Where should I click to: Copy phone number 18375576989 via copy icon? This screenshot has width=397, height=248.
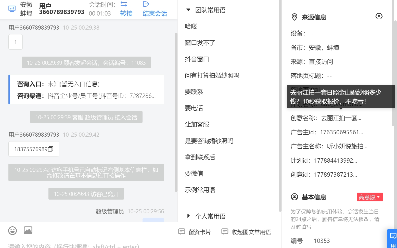[50, 149]
